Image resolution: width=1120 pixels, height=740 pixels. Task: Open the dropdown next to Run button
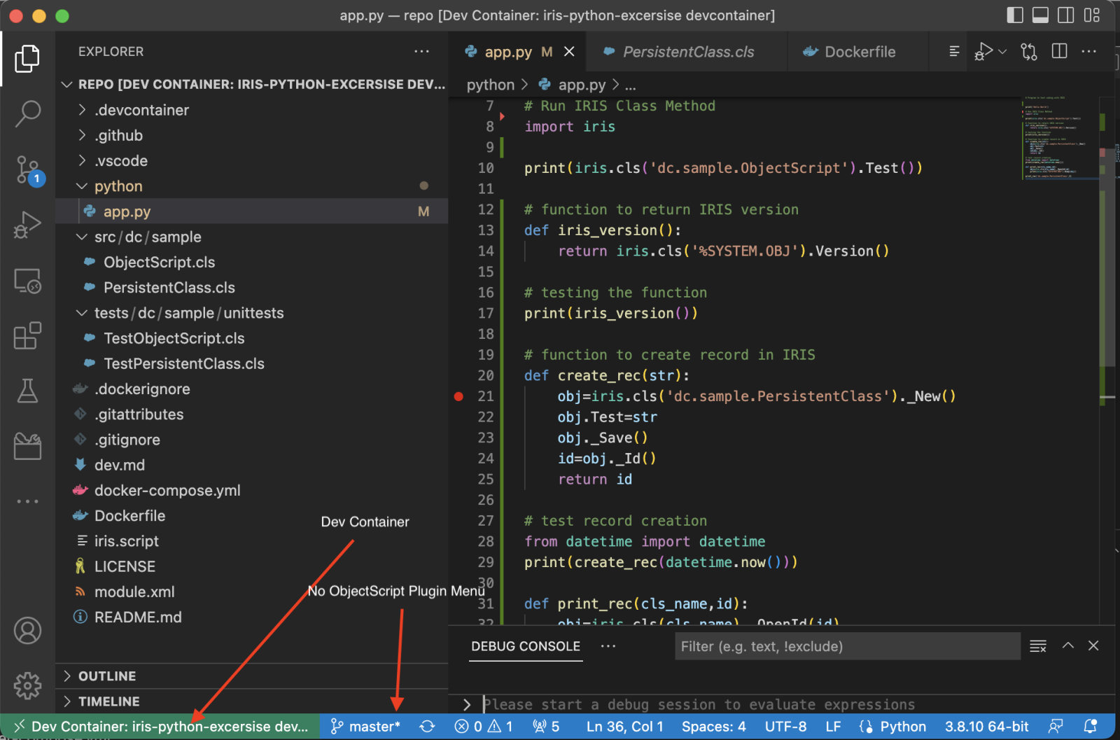1002,52
